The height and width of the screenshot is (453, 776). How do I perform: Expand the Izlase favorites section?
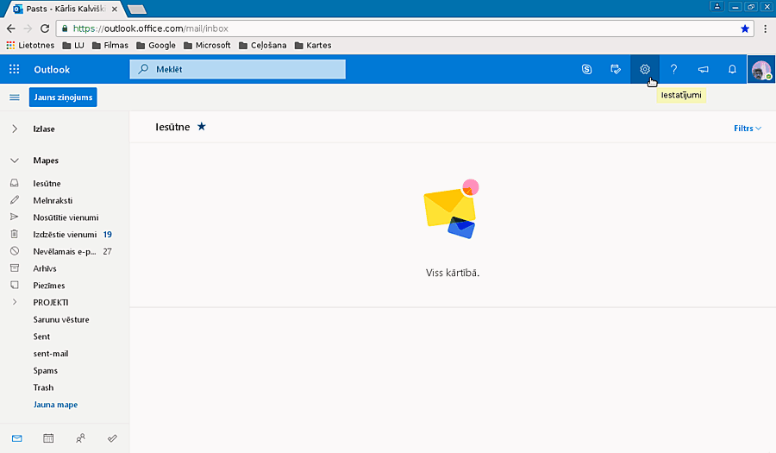15,129
